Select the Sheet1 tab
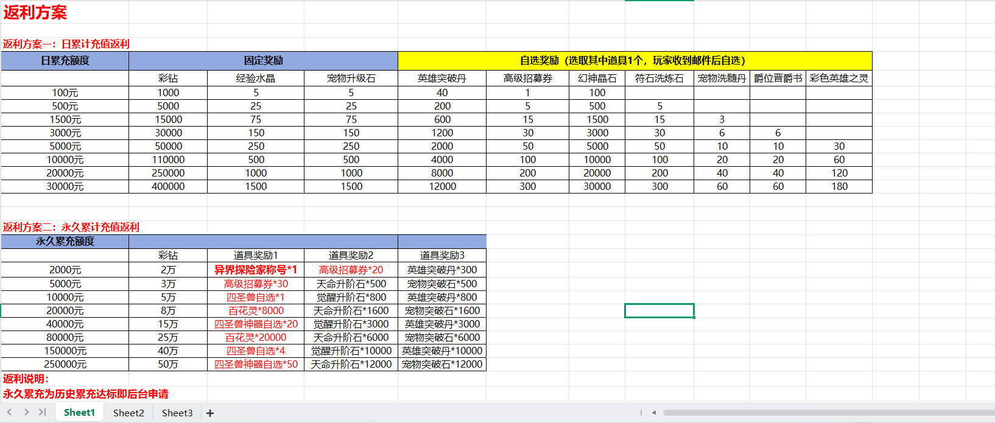 [79, 413]
